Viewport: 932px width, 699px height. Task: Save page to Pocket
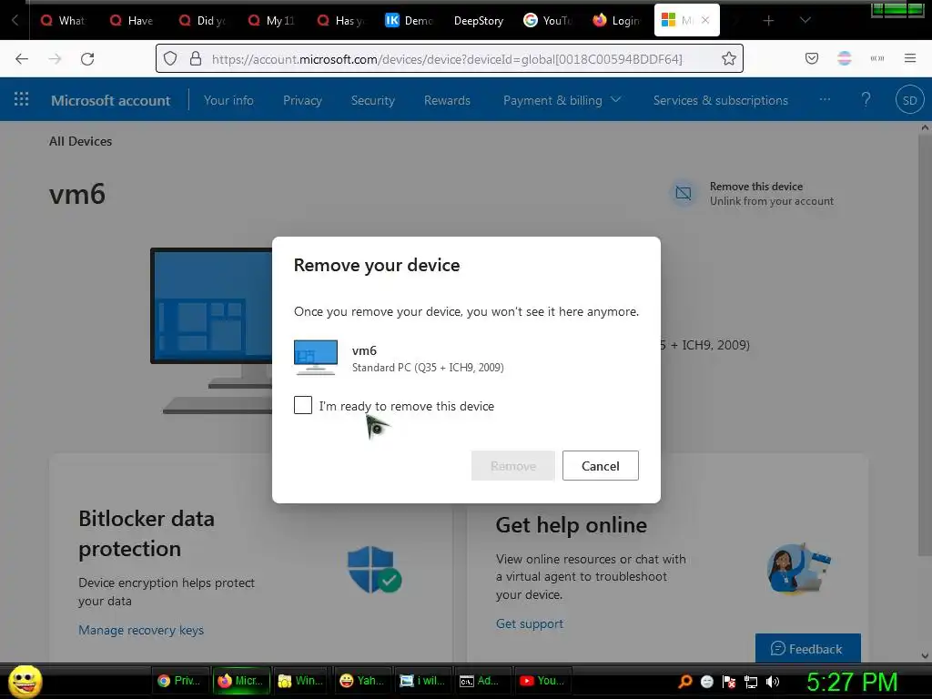(x=811, y=58)
